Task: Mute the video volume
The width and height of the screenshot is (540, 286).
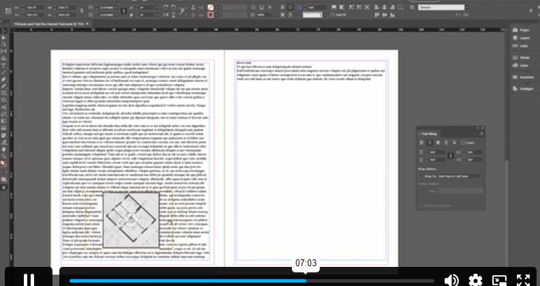Action: (x=451, y=280)
